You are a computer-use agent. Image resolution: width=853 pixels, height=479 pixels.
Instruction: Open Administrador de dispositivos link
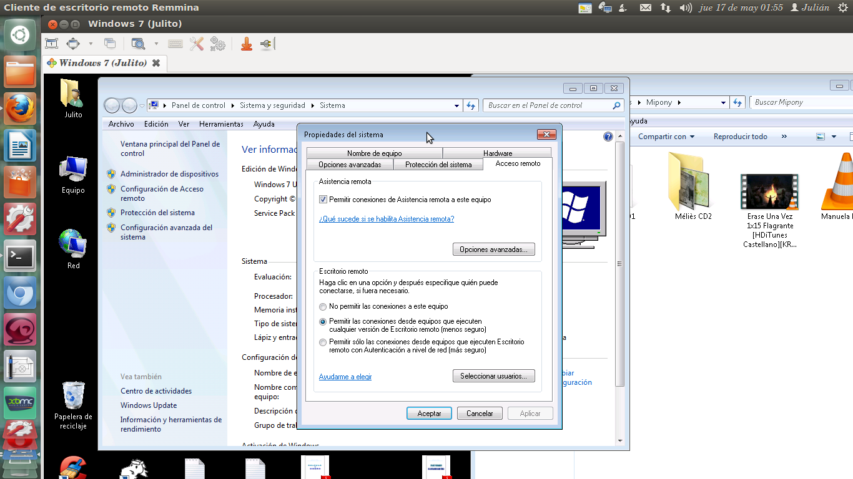pyautogui.click(x=169, y=174)
